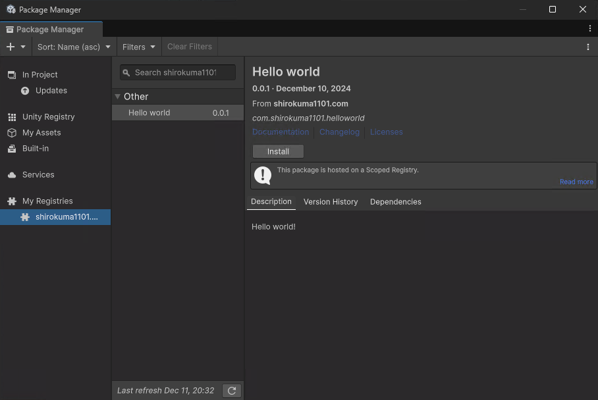Click Read more about Scoped Registry
Screen dimensions: 598x400
[x=576, y=182]
